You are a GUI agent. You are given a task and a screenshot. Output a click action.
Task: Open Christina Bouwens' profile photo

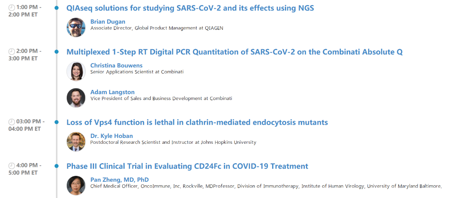76,71
